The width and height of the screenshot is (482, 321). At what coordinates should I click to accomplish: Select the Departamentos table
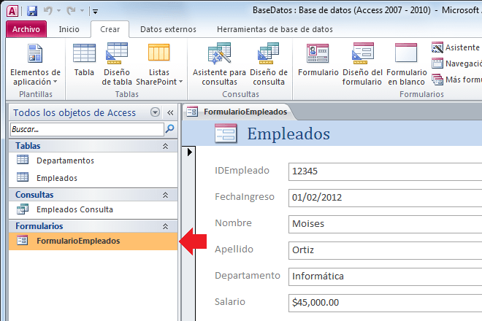93,160
